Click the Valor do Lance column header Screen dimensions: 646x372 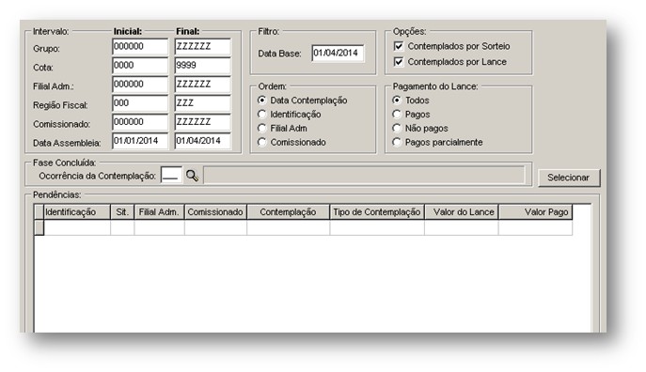point(462,212)
